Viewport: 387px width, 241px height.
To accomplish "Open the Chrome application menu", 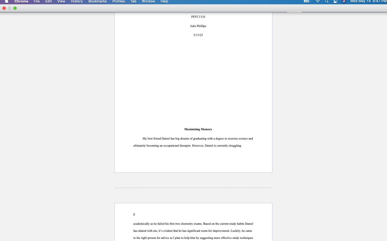I will (21, 1).
